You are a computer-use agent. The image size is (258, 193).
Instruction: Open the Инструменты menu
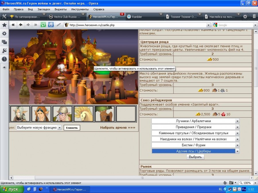coord(80,9)
